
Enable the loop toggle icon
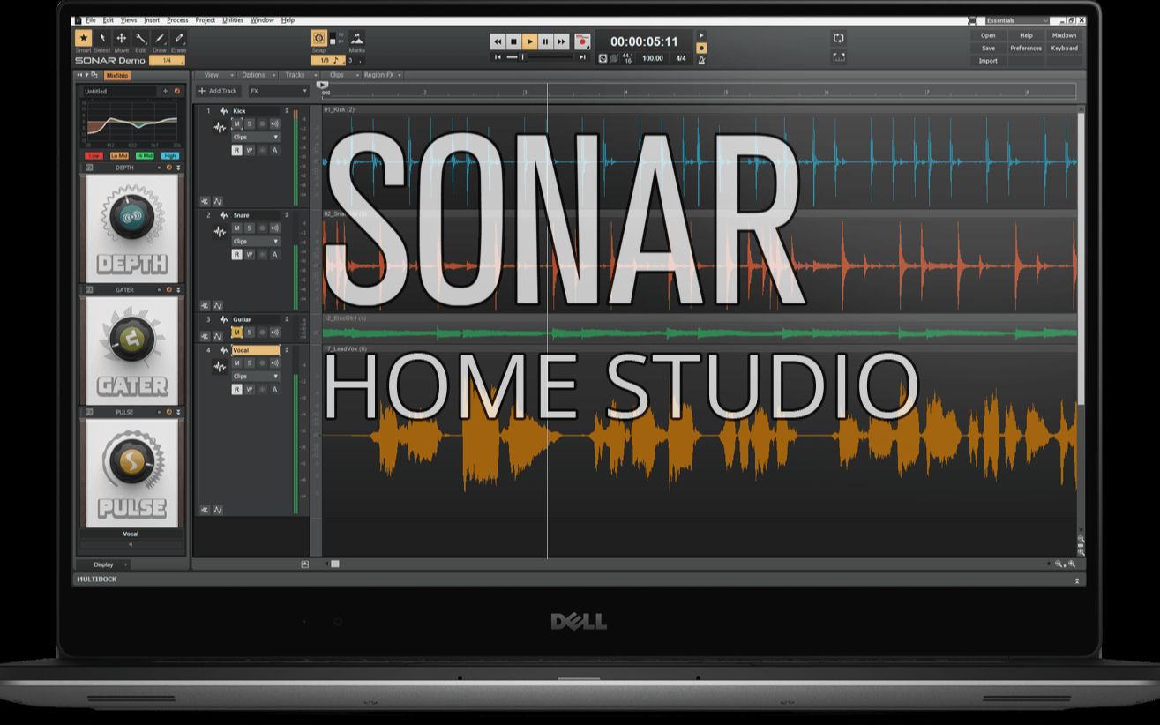[839, 38]
